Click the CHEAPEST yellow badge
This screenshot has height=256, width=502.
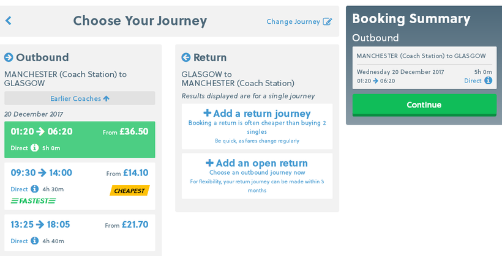coord(130,191)
